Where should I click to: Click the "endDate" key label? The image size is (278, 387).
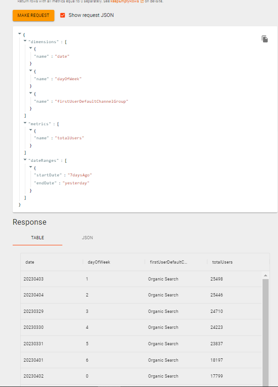[x=45, y=183]
